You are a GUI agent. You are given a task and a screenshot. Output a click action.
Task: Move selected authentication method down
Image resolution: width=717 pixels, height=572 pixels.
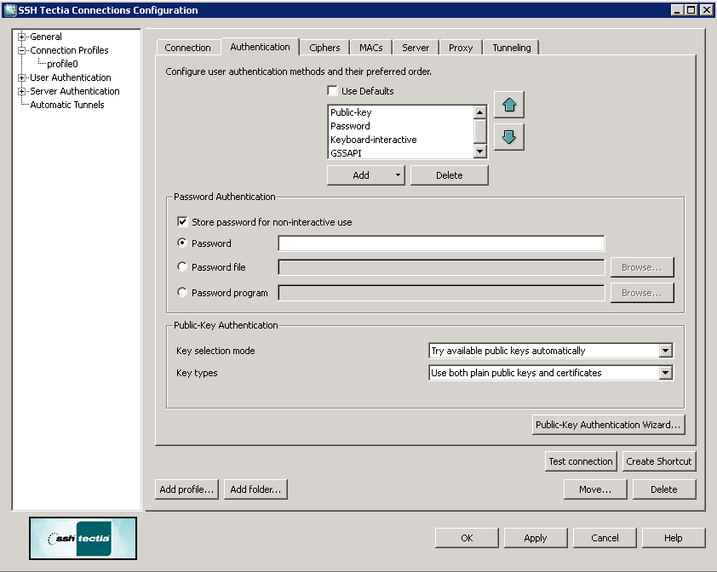pos(508,136)
